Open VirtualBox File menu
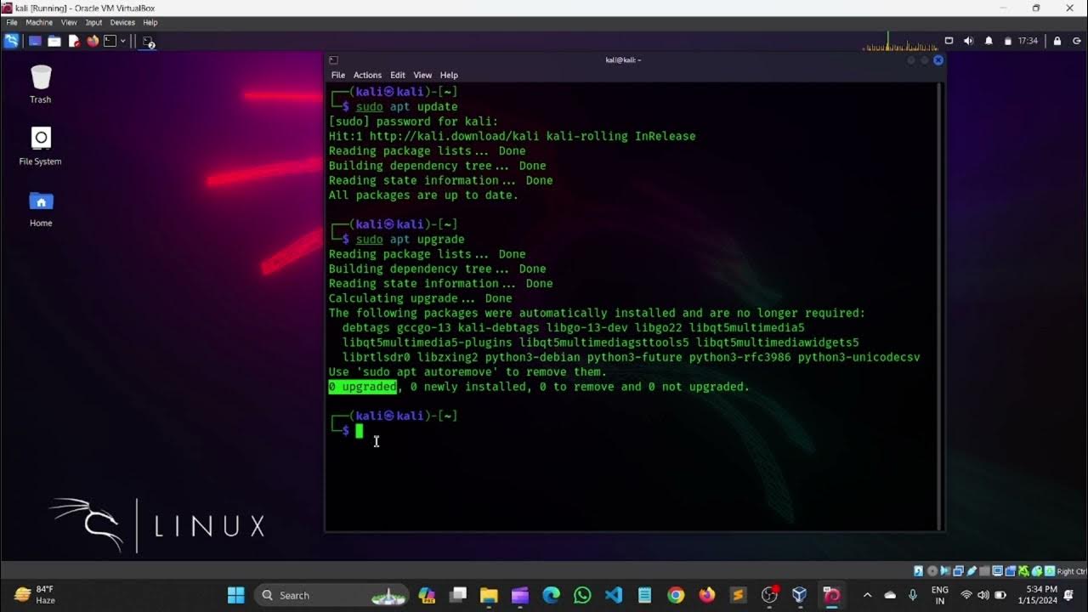The width and height of the screenshot is (1088, 612). (12, 23)
